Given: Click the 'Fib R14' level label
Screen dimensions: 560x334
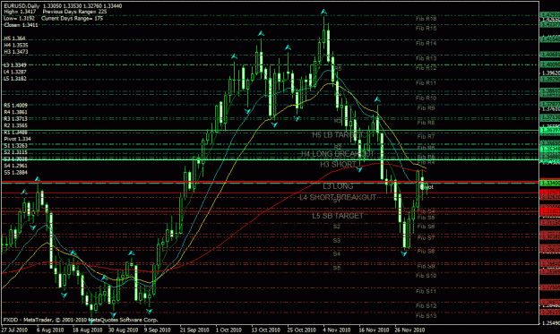Looking at the screenshot, I should (x=426, y=44).
